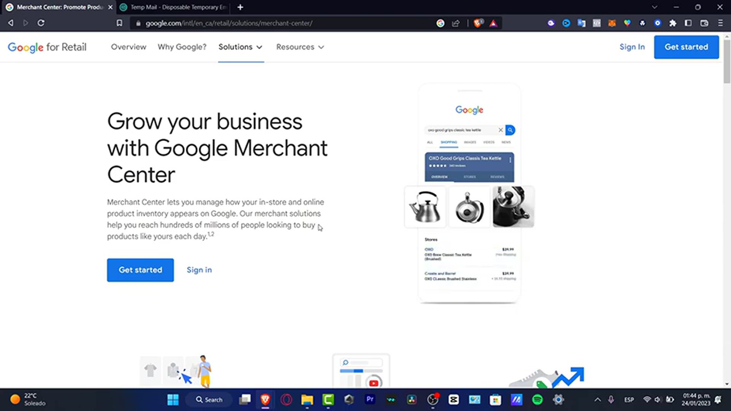The image size is (731, 411).
Task: Switch to the Temp Mail tab
Action: (x=173, y=7)
